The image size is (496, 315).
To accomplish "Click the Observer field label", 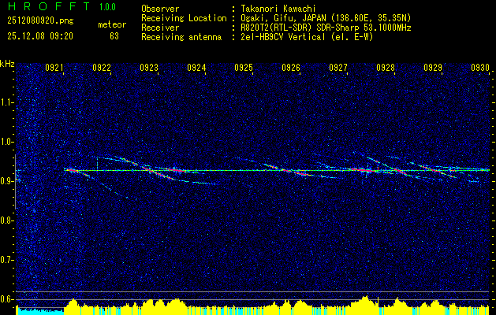I will point(160,9).
